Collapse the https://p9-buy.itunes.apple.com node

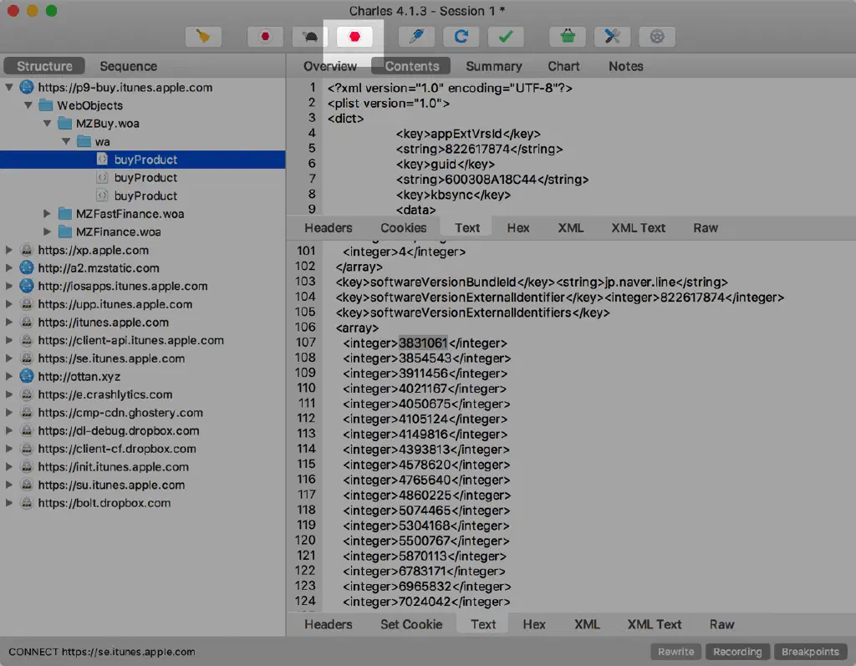[x=10, y=87]
